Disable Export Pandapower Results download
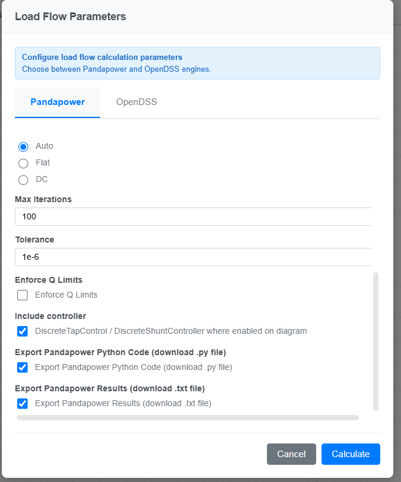This screenshot has height=482, width=401. tap(22, 404)
